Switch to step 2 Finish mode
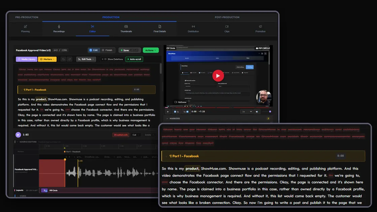 tap(107, 50)
